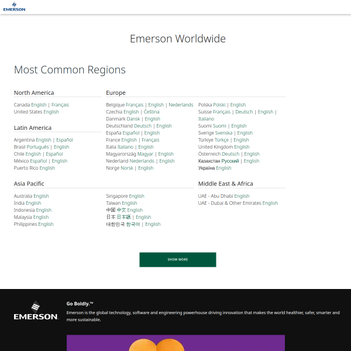Select France Français link
Image resolution: width=351 pixels, height=351 pixels.
point(150,140)
